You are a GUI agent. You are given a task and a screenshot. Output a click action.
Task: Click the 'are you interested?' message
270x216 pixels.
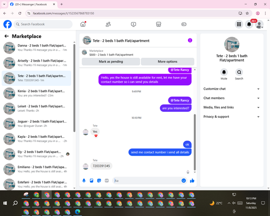pyautogui.click(x=175, y=108)
